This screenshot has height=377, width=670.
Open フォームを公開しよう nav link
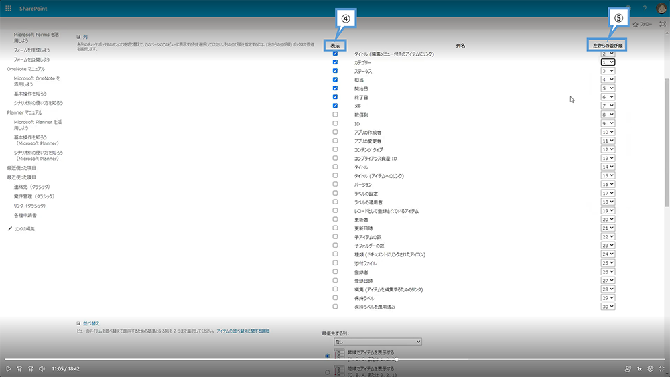coord(31,60)
